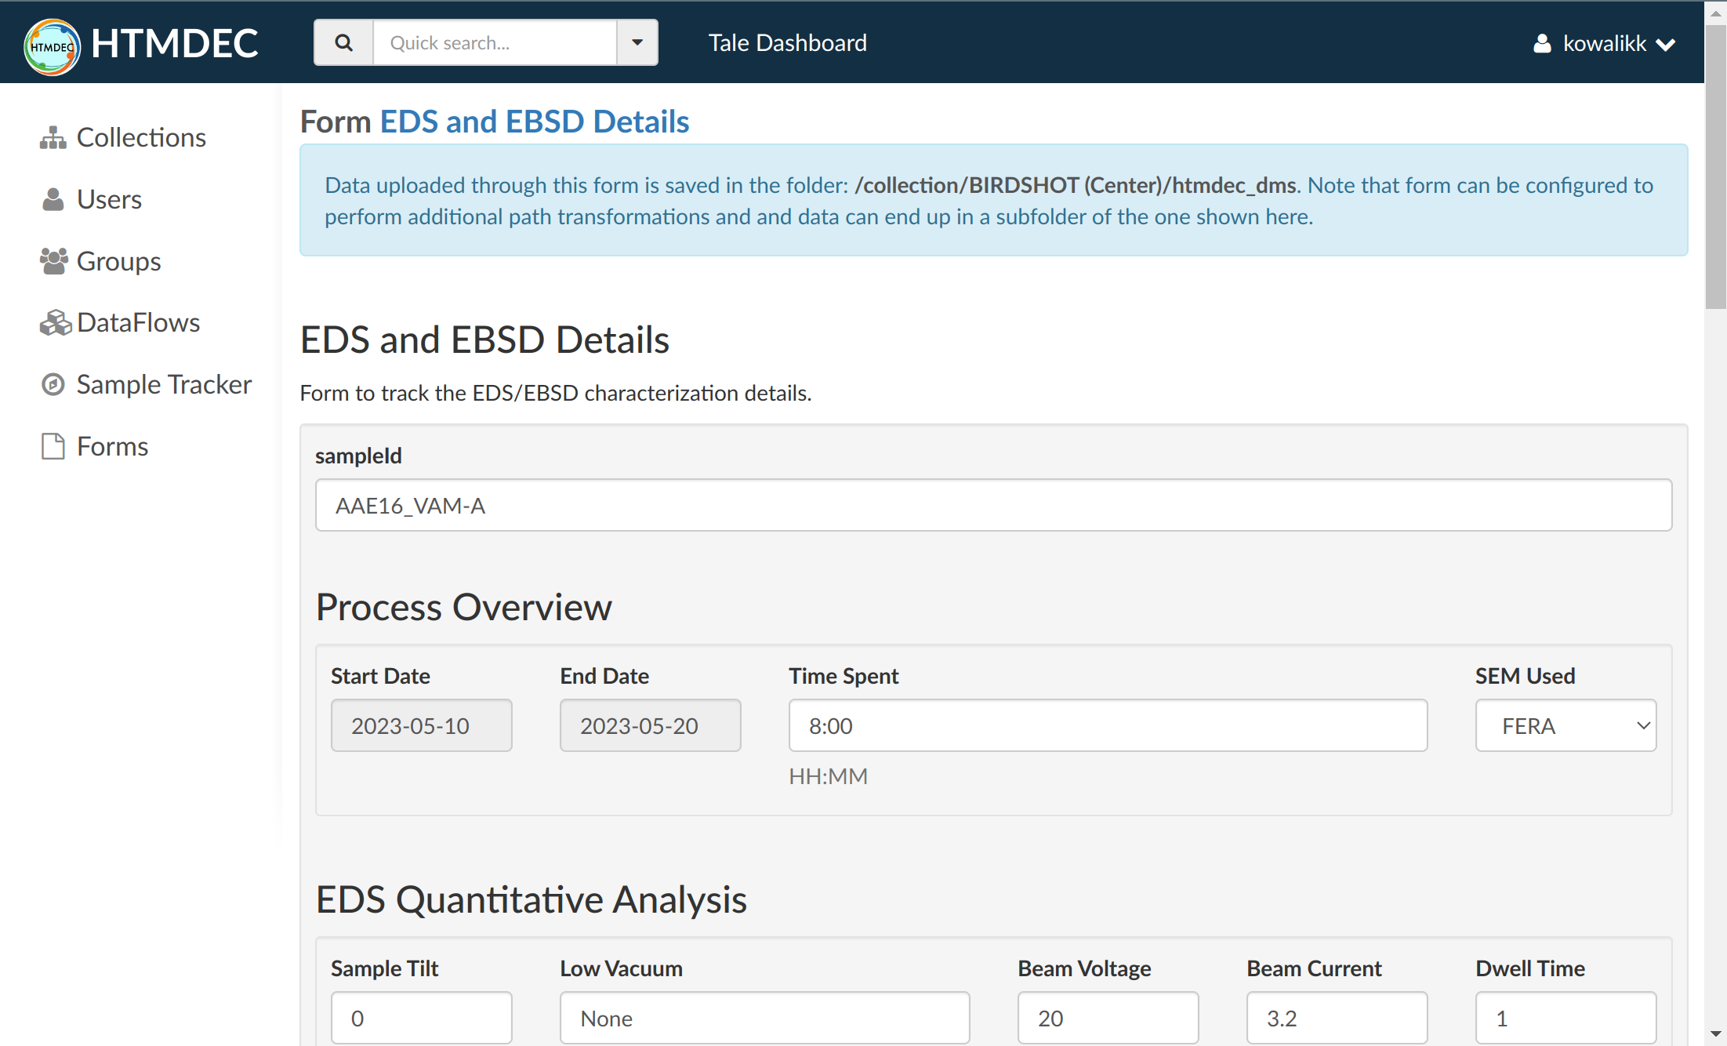Select Forms in the left navigation
This screenshot has height=1046, width=1727.
[x=112, y=445]
